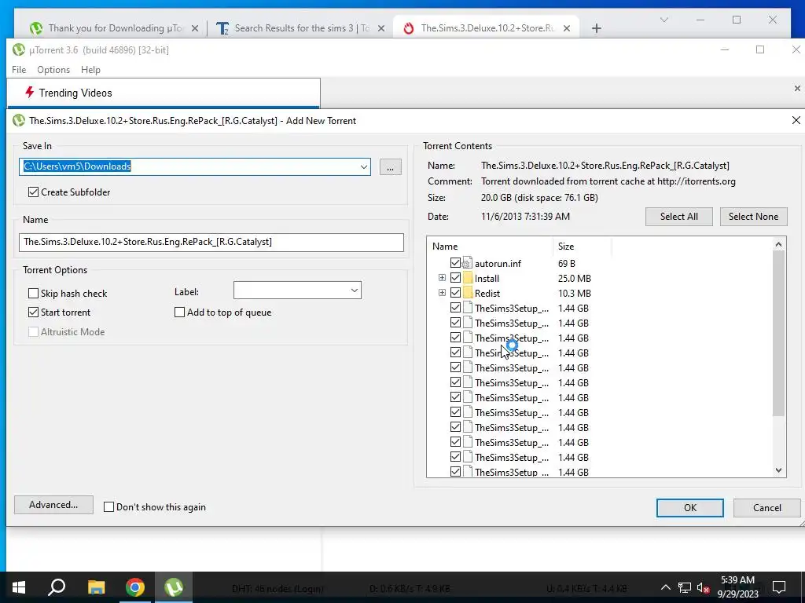Click Select All button

click(x=678, y=217)
